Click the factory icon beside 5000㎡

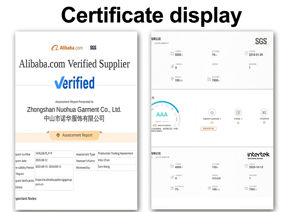[172, 53]
